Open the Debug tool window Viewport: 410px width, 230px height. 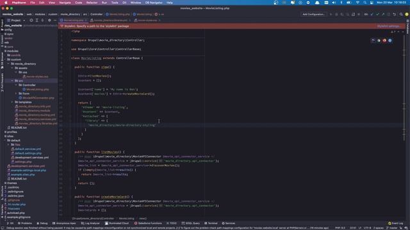pyautogui.click(x=42, y=224)
